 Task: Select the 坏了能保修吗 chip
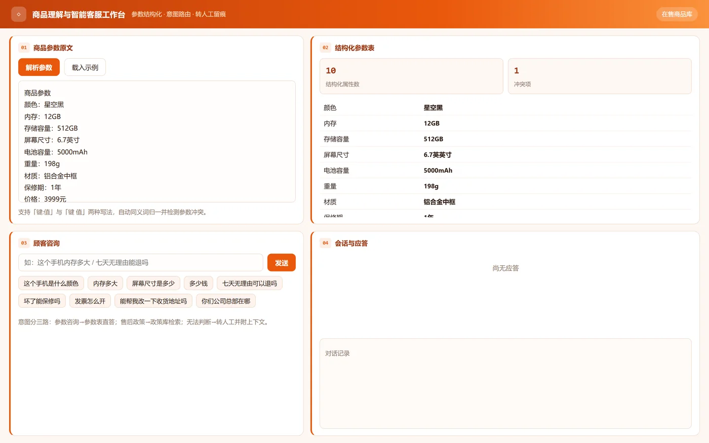(42, 301)
